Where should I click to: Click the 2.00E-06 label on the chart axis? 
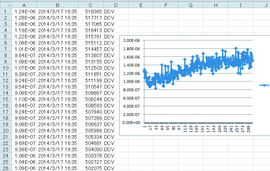coord(132,40)
